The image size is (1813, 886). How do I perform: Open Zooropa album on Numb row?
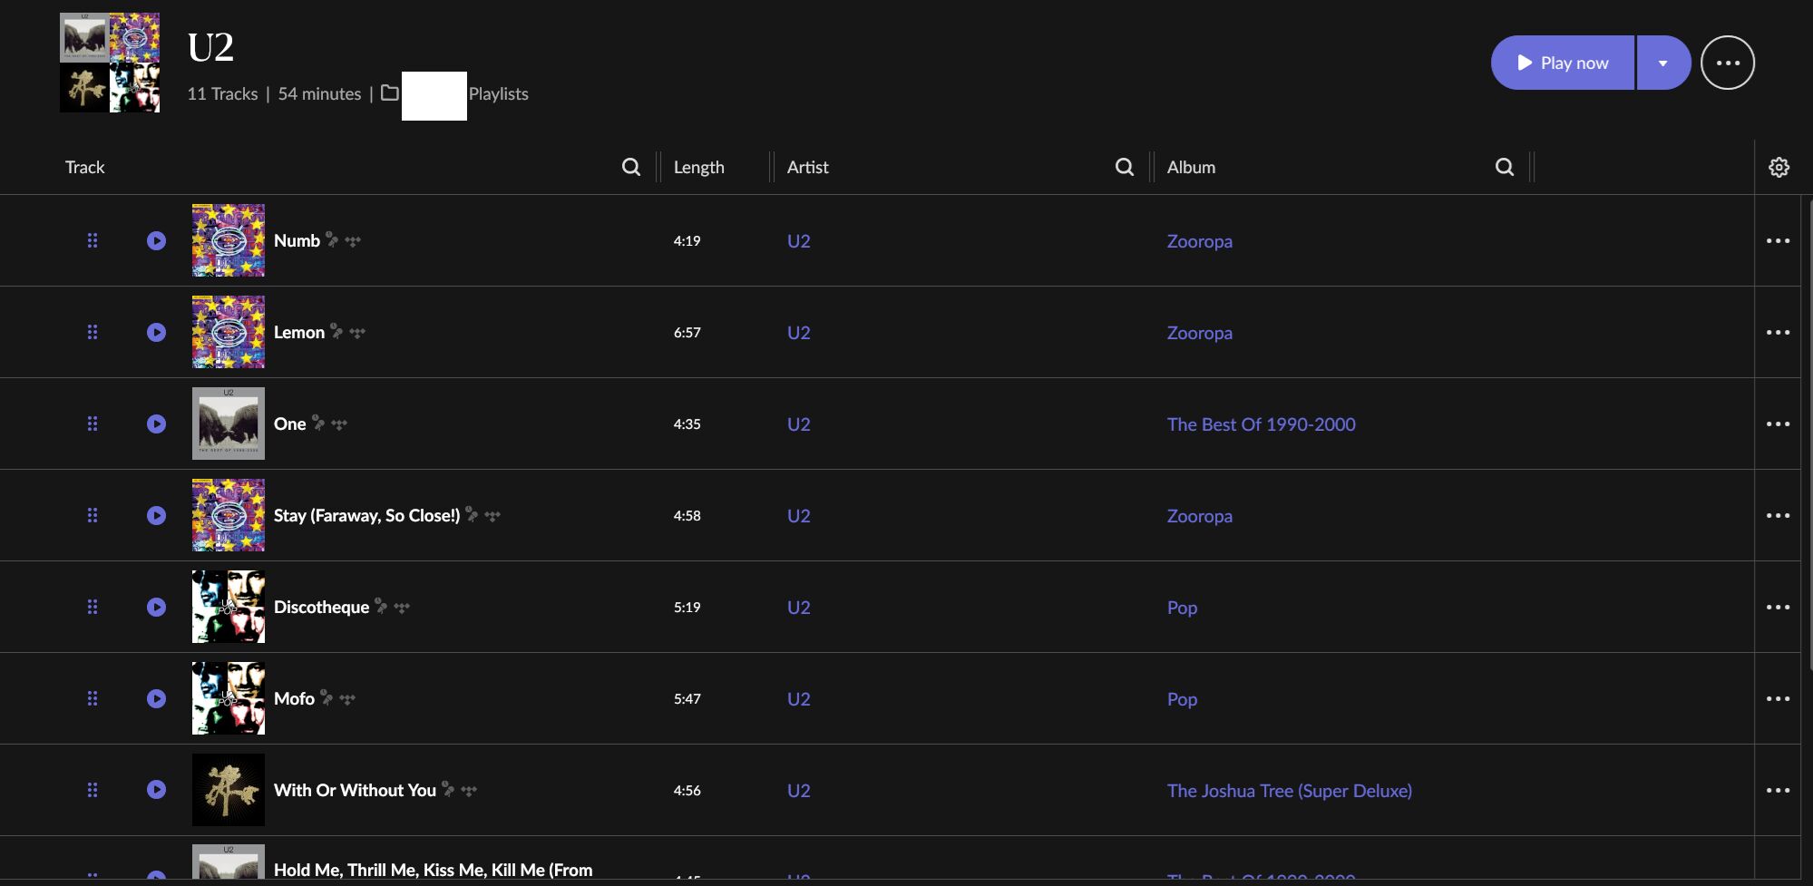coord(1200,241)
